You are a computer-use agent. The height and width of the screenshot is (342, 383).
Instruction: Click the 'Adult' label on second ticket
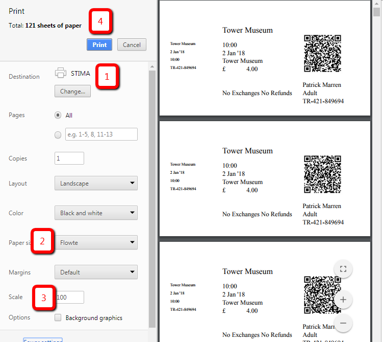coord(310,214)
